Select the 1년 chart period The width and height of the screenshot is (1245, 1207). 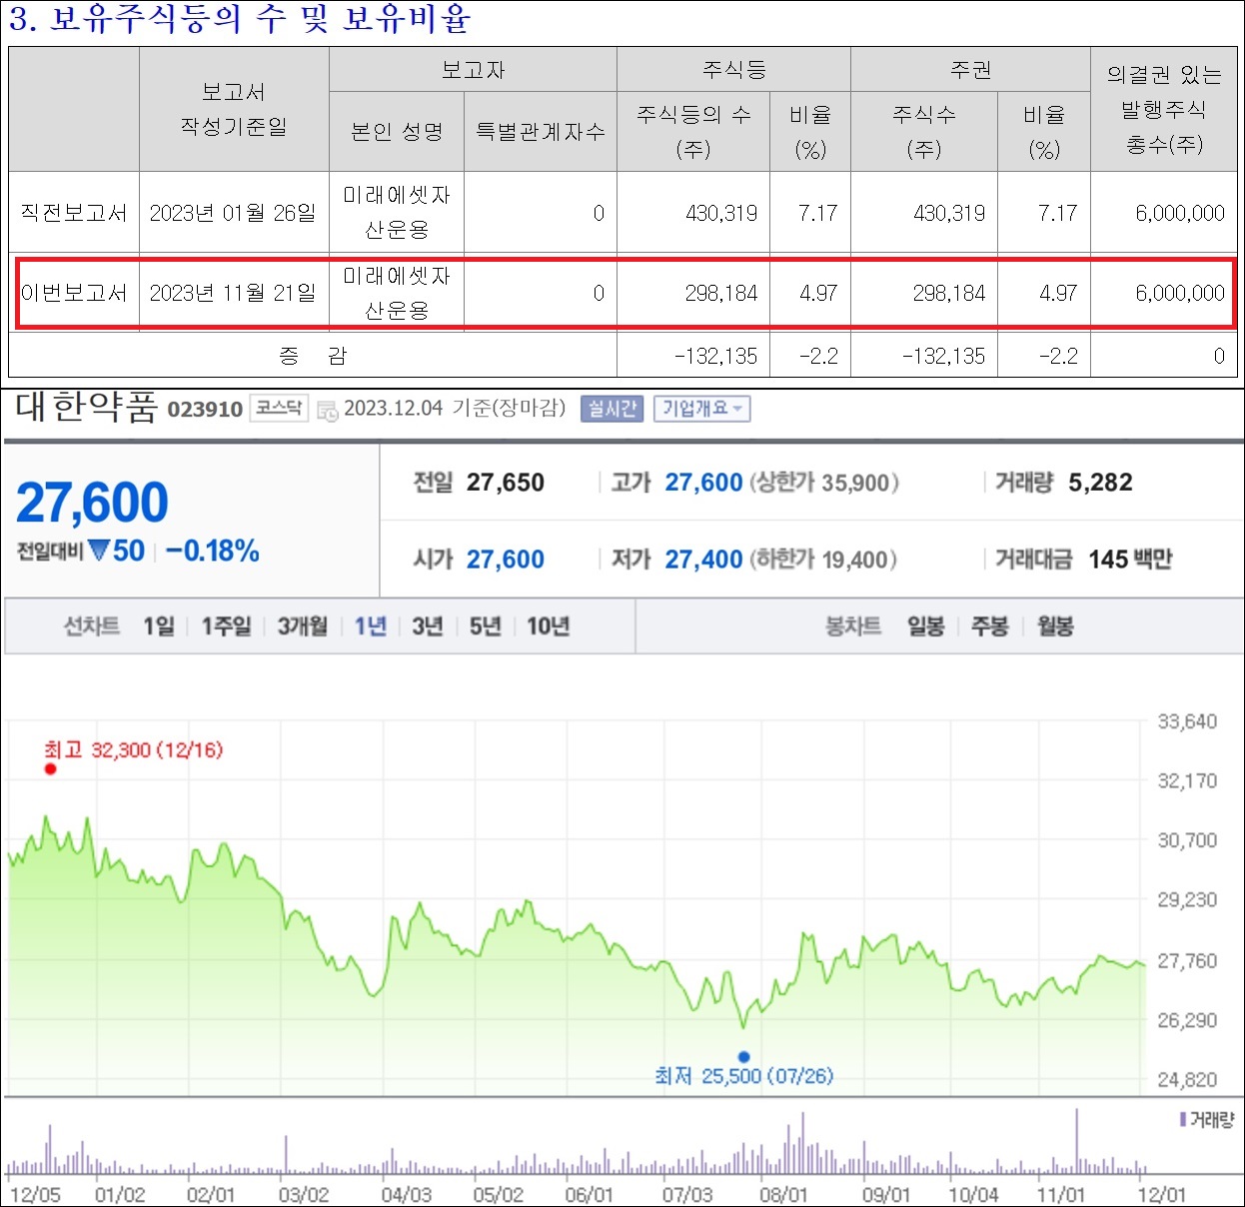tap(370, 626)
